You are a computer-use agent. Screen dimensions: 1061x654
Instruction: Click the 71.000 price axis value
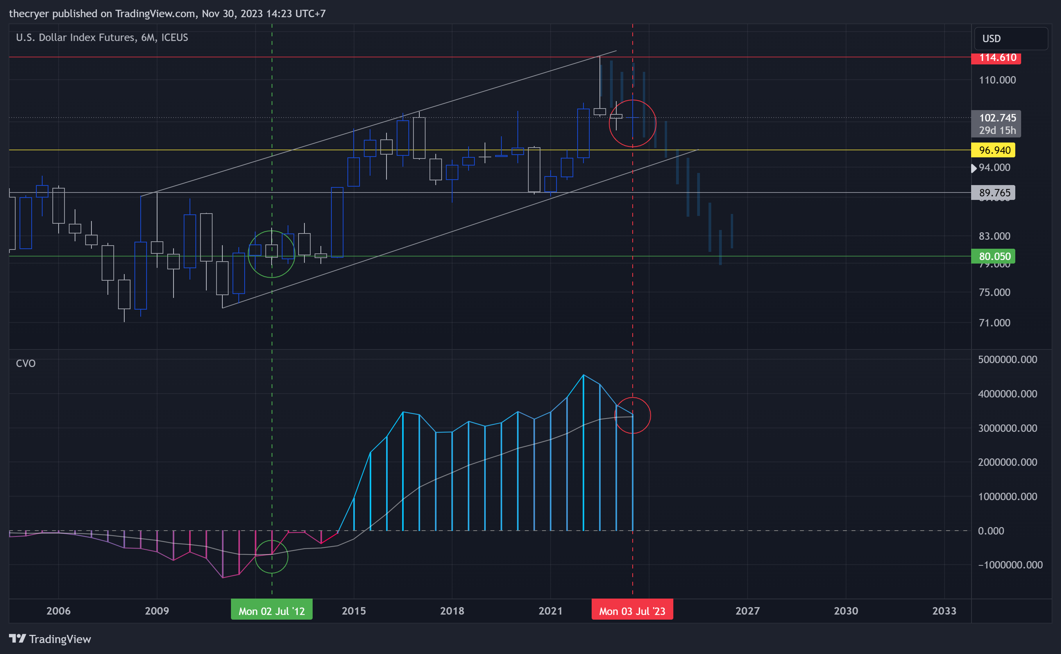(994, 323)
